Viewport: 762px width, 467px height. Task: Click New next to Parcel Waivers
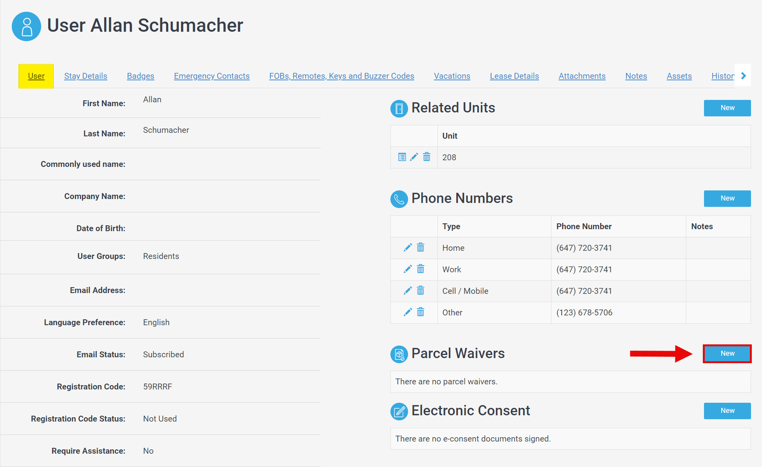[x=727, y=353]
